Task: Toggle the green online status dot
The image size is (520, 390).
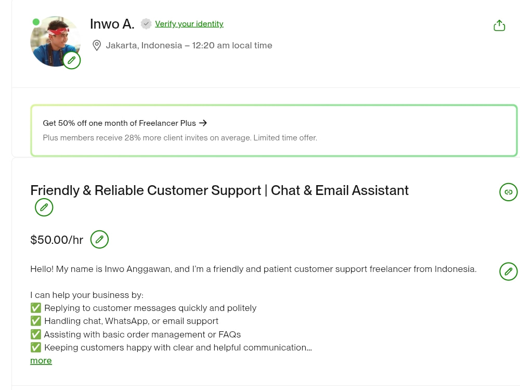Action: click(36, 22)
